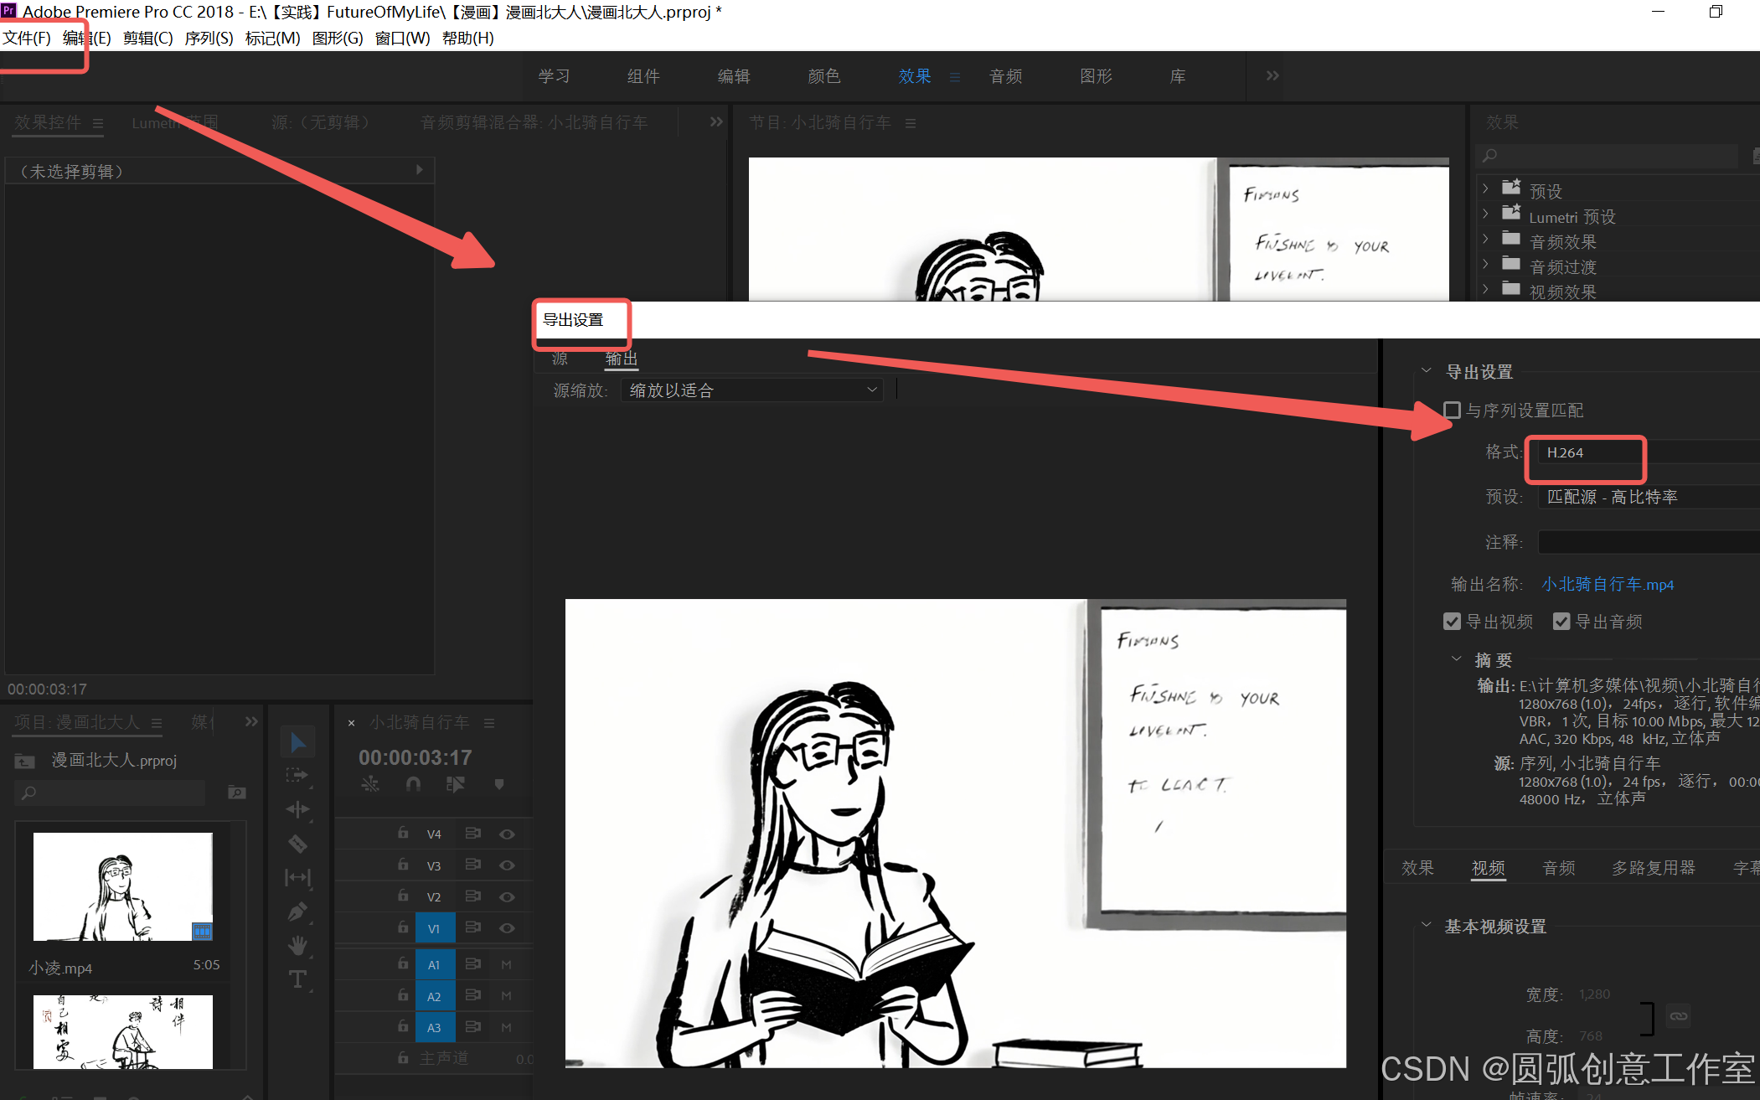This screenshot has width=1760, height=1100.
Task: Select the 小凌.mp4 thumbnail
Action: tap(122, 886)
